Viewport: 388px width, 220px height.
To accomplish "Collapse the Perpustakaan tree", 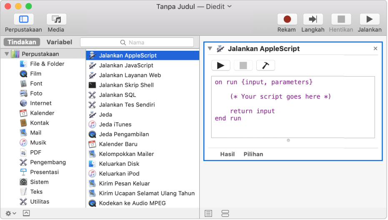I will 7,54.
